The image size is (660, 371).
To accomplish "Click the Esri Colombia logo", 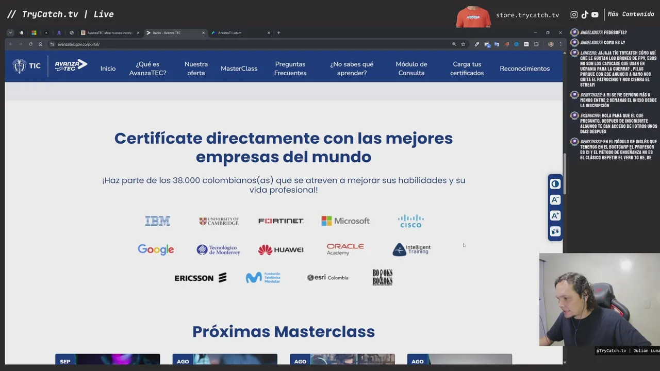I will 327,278.
